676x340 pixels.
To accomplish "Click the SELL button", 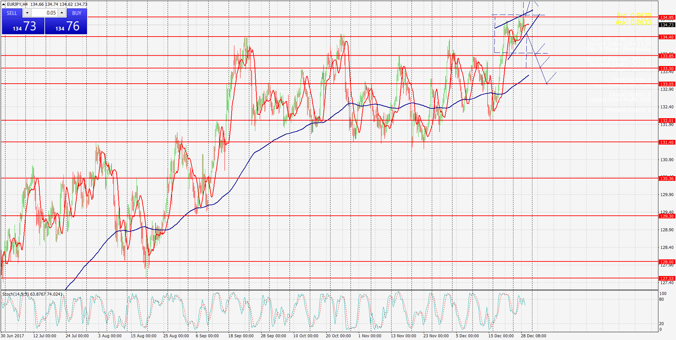I will pyautogui.click(x=12, y=13).
